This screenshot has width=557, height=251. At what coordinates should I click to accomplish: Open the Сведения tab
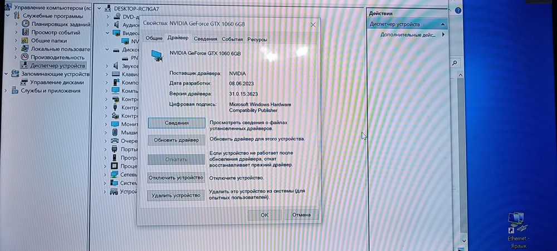click(206, 39)
